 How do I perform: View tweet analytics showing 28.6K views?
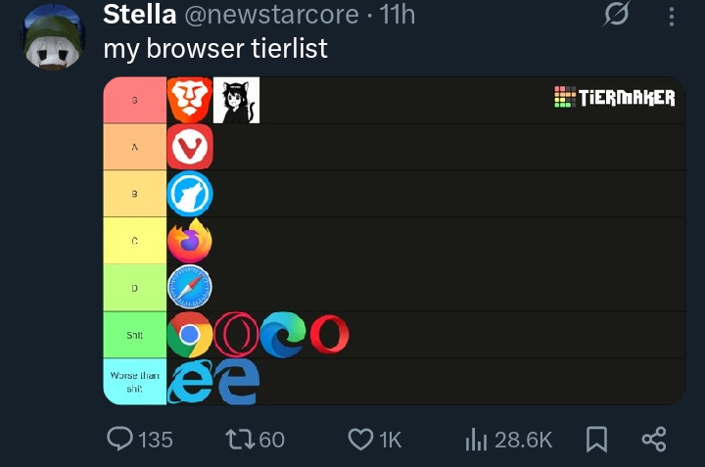click(477, 440)
